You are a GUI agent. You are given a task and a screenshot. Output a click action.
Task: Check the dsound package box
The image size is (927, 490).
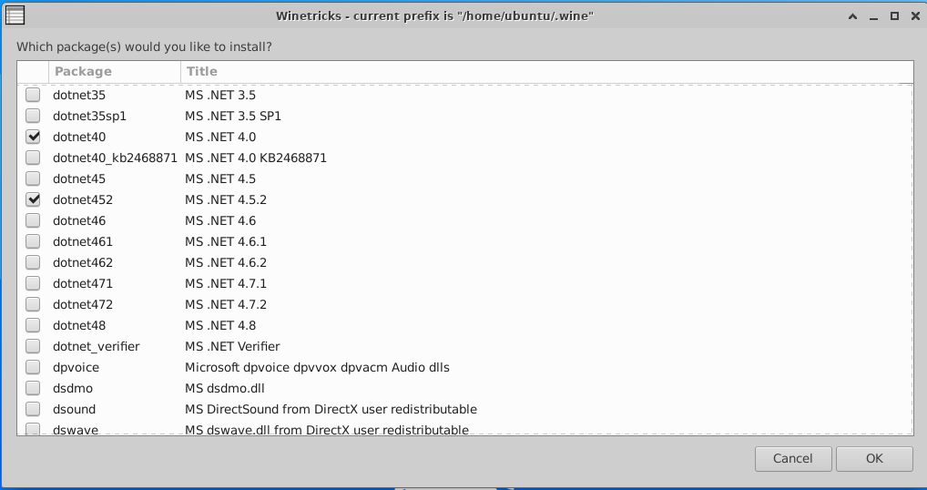click(x=33, y=409)
